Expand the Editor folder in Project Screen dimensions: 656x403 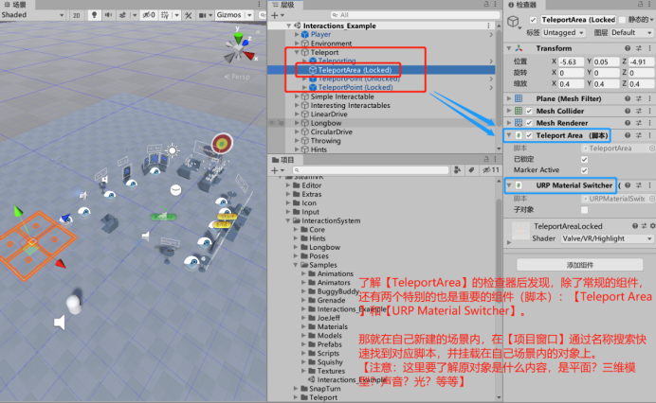tap(288, 185)
